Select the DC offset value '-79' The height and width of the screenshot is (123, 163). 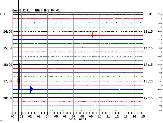tap(160, 106)
